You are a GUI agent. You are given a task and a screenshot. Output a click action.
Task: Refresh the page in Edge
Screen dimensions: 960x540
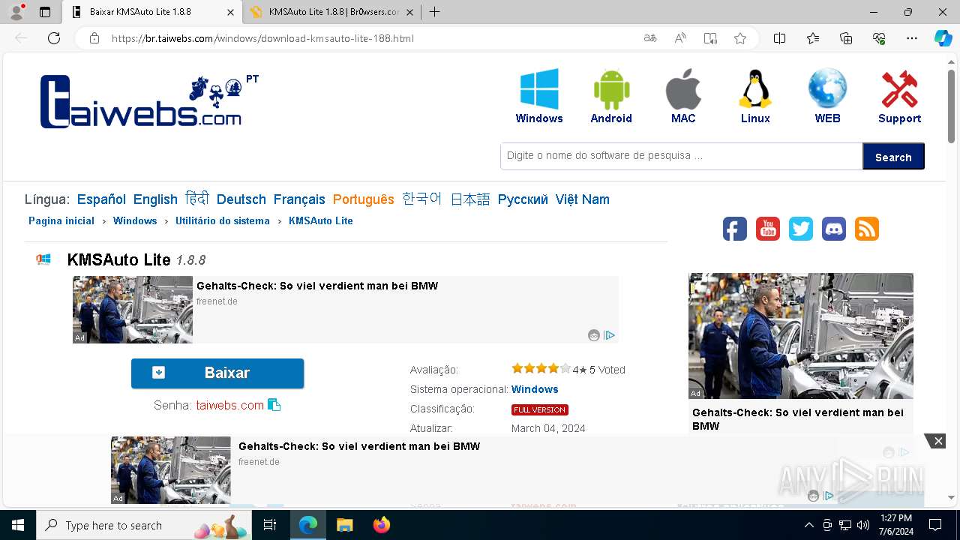tap(54, 38)
